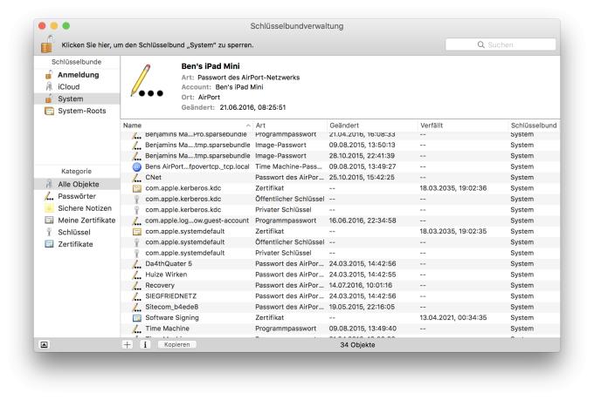Image resolution: width=594 pixels, height=400 pixels.
Task: Click the Suchen search field
Action: (x=501, y=44)
